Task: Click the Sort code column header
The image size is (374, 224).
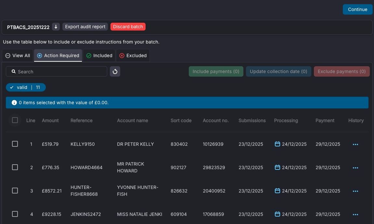Action: [181, 120]
